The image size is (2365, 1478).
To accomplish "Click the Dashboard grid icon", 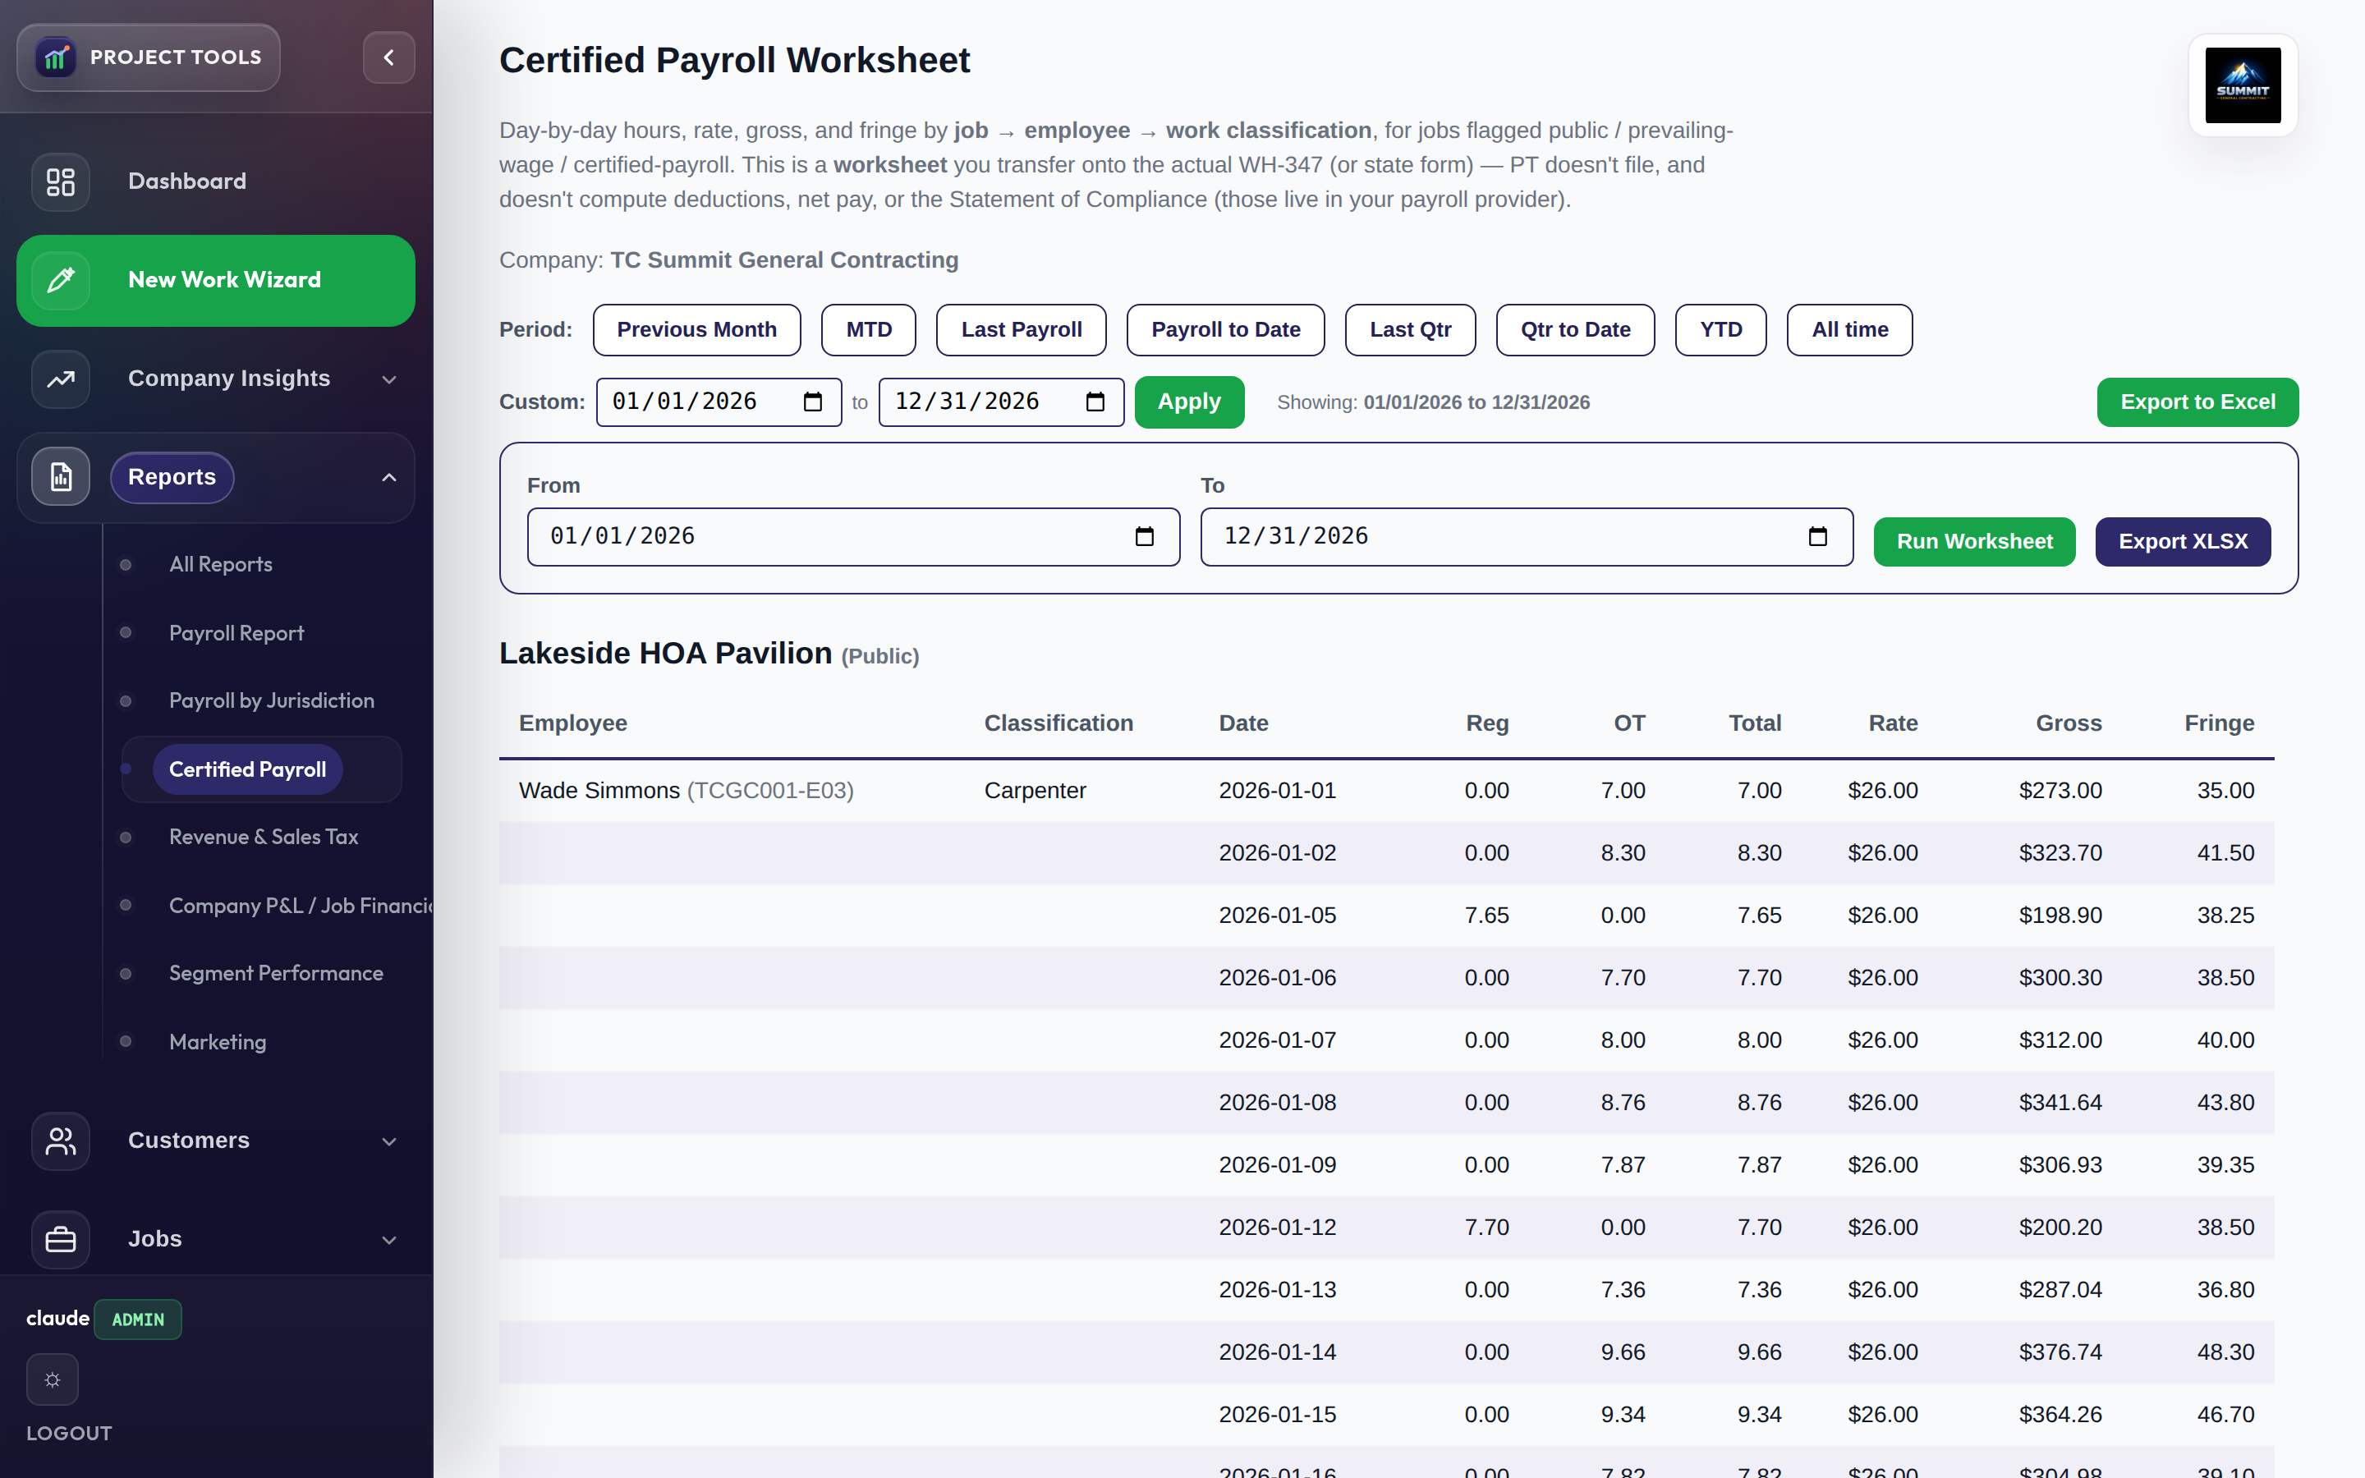I will [61, 181].
